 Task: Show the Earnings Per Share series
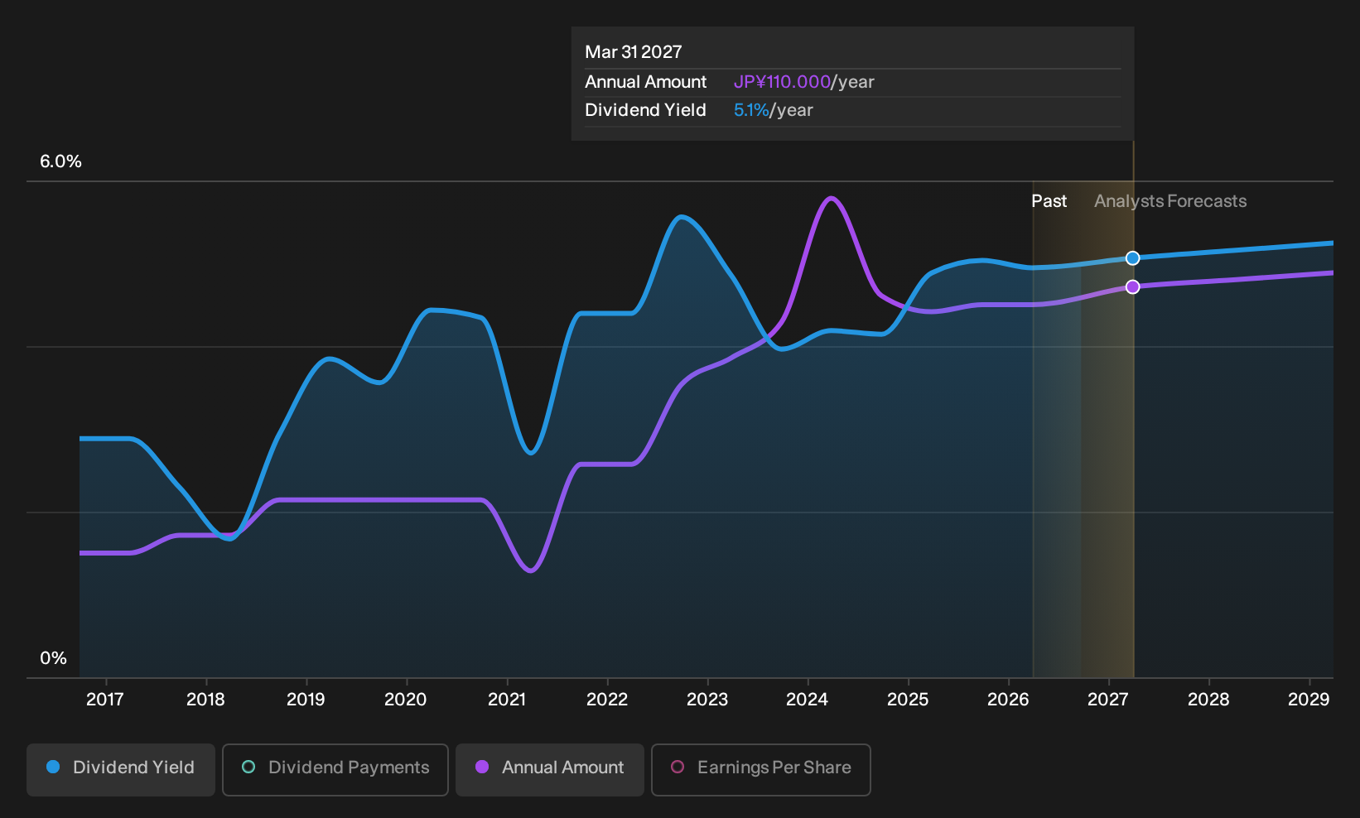(761, 770)
